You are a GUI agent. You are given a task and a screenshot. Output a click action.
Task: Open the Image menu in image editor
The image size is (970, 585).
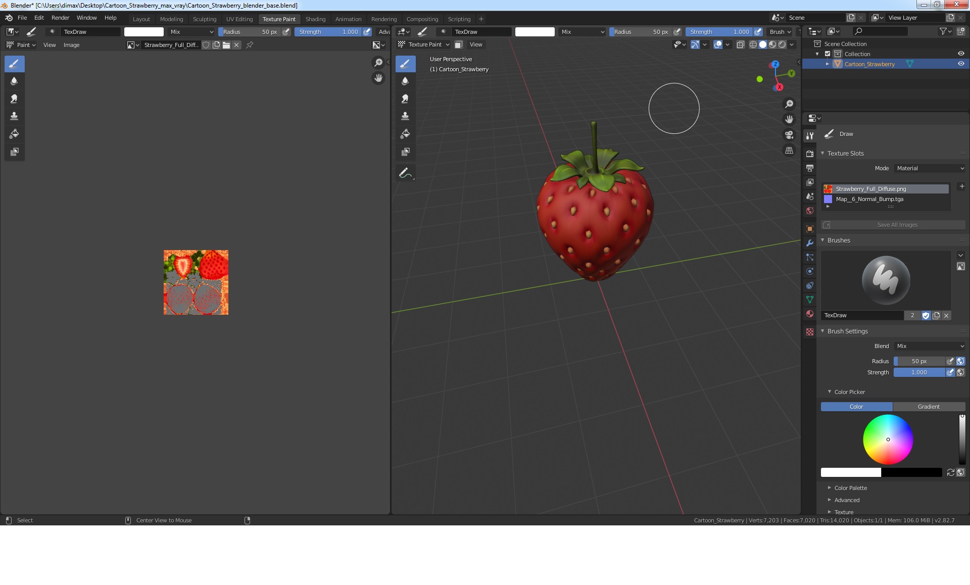(x=71, y=45)
